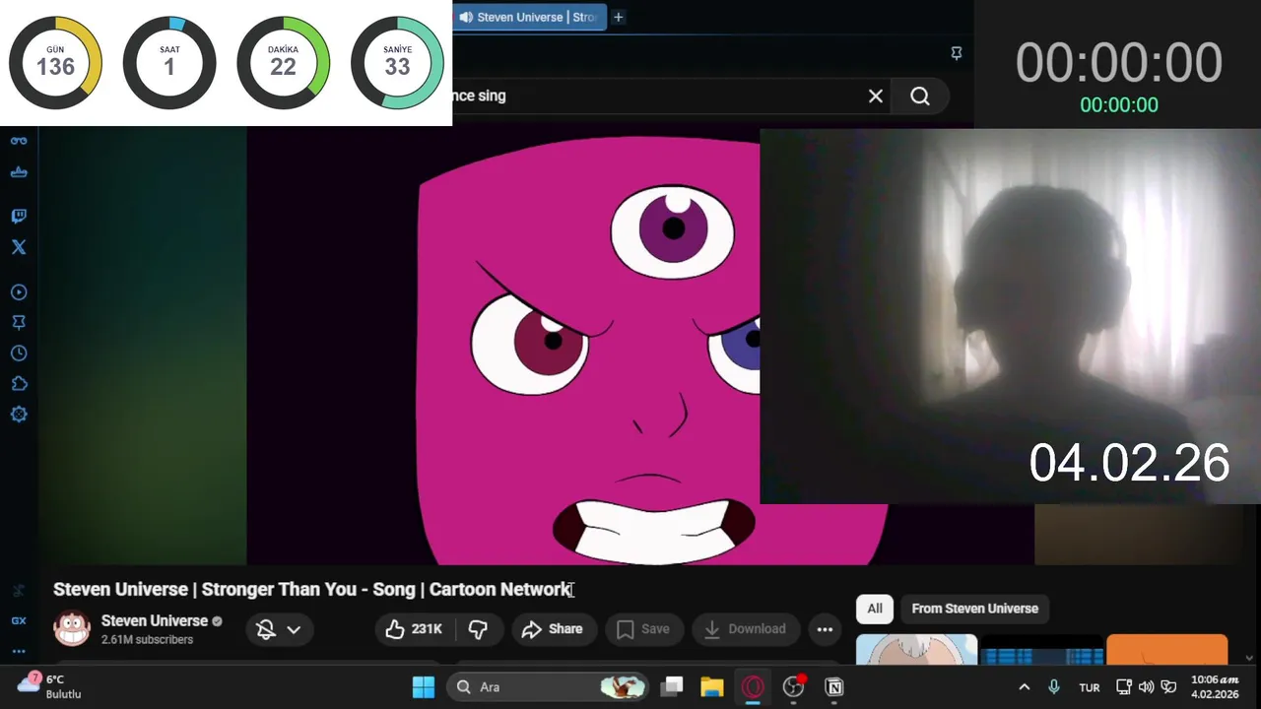Select the From Steven Universe chip
Viewport: 1261px width, 709px height.
(x=974, y=609)
